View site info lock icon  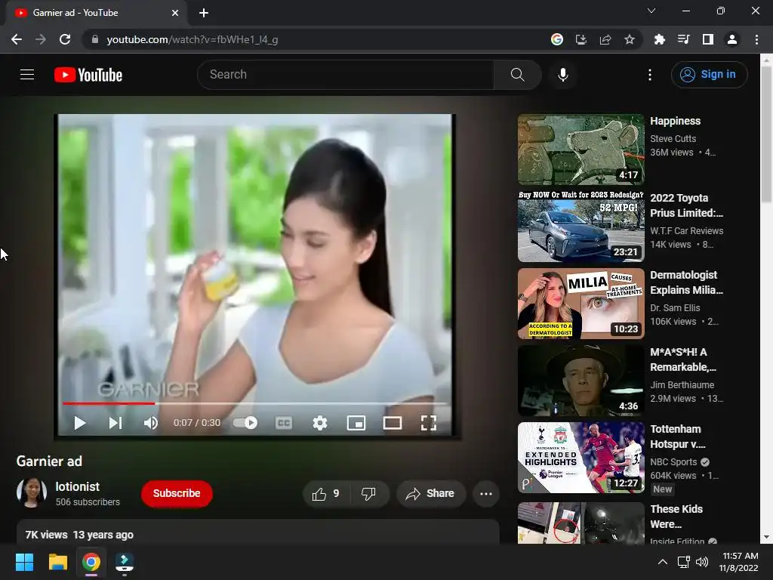click(x=95, y=39)
